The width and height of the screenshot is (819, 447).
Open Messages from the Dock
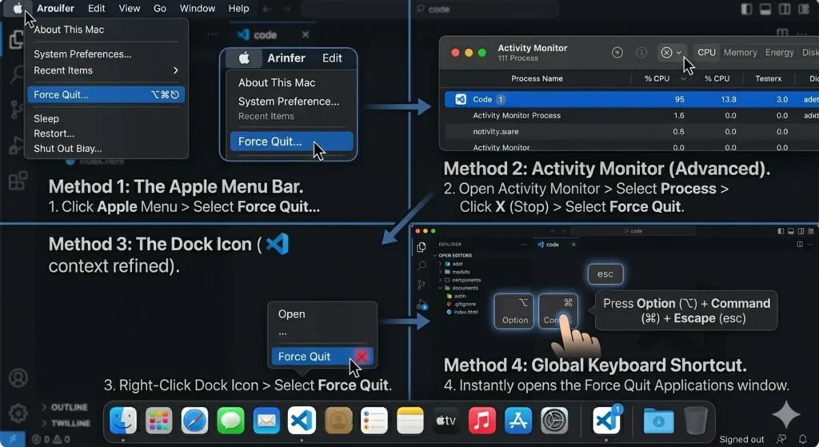point(230,421)
